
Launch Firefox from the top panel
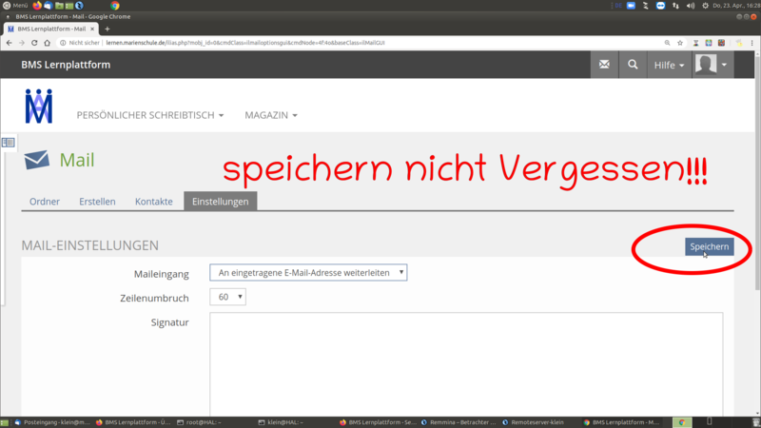[x=38, y=6]
